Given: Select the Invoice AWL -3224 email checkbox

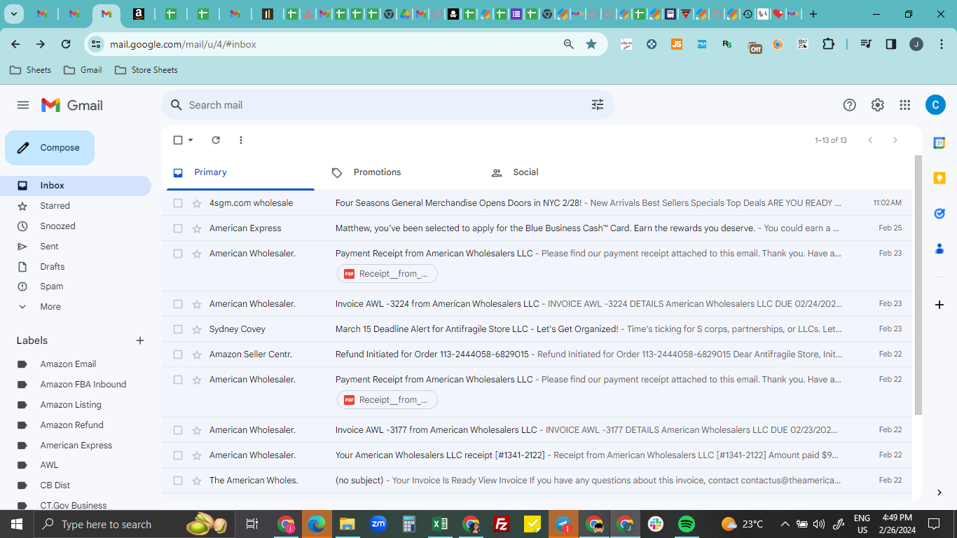Looking at the screenshot, I should [178, 304].
